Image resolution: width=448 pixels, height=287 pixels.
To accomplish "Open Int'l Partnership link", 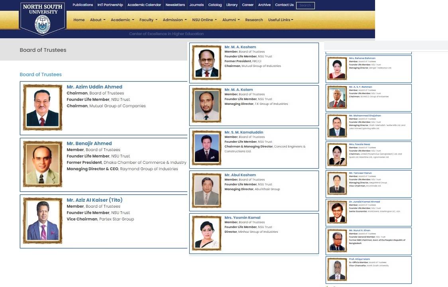I will [110, 5].
